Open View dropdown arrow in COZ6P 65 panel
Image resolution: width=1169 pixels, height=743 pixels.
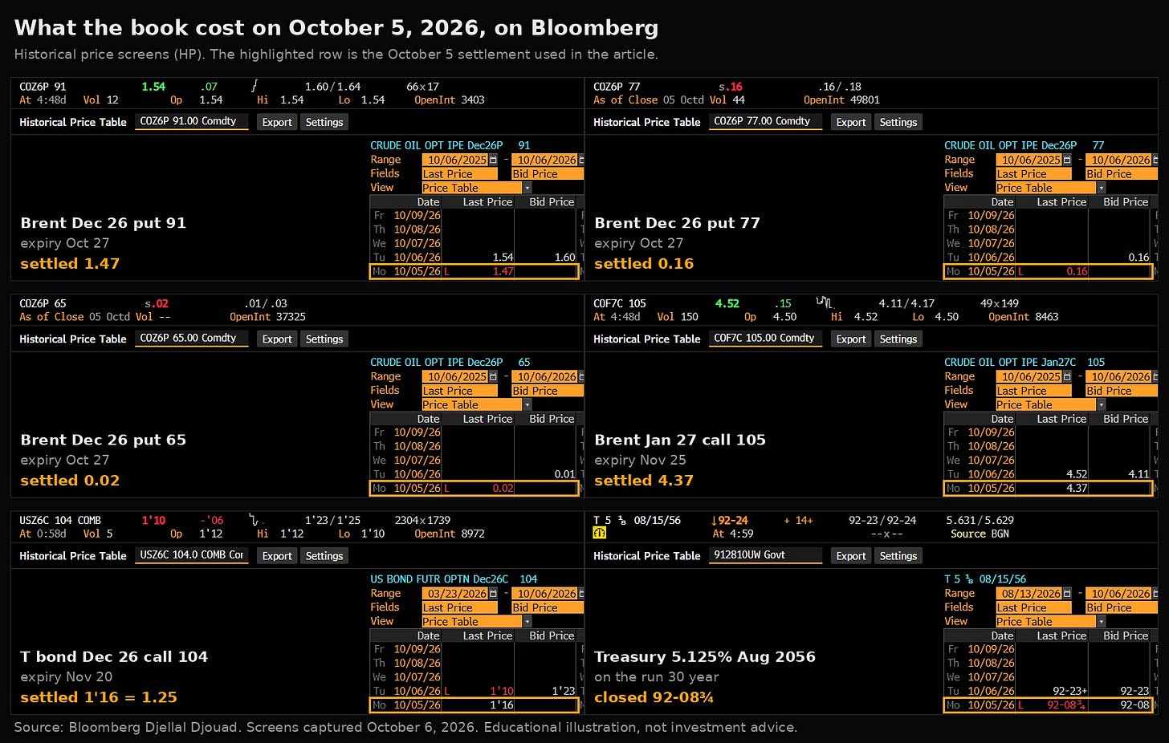[x=527, y=404]
